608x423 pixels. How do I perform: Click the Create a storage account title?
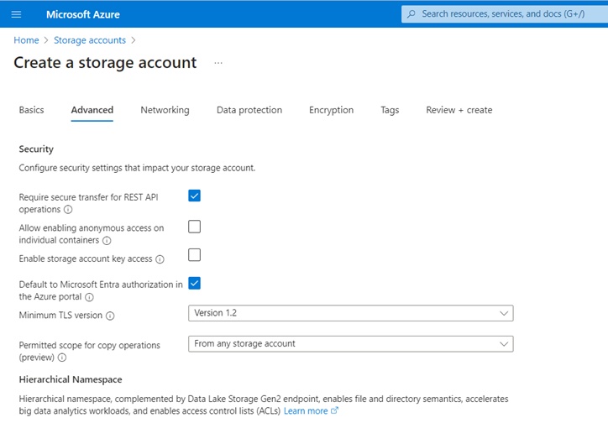(105, 63)
